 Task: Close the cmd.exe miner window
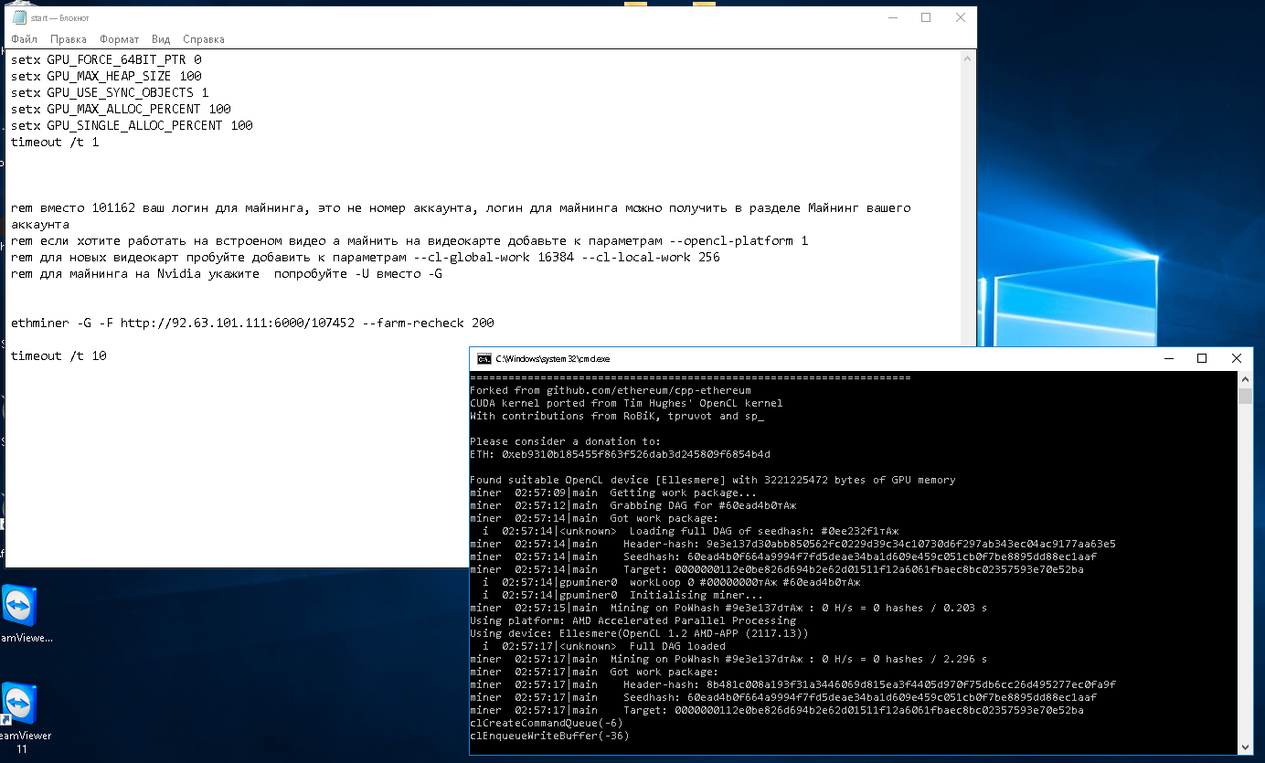point(1236,359)
